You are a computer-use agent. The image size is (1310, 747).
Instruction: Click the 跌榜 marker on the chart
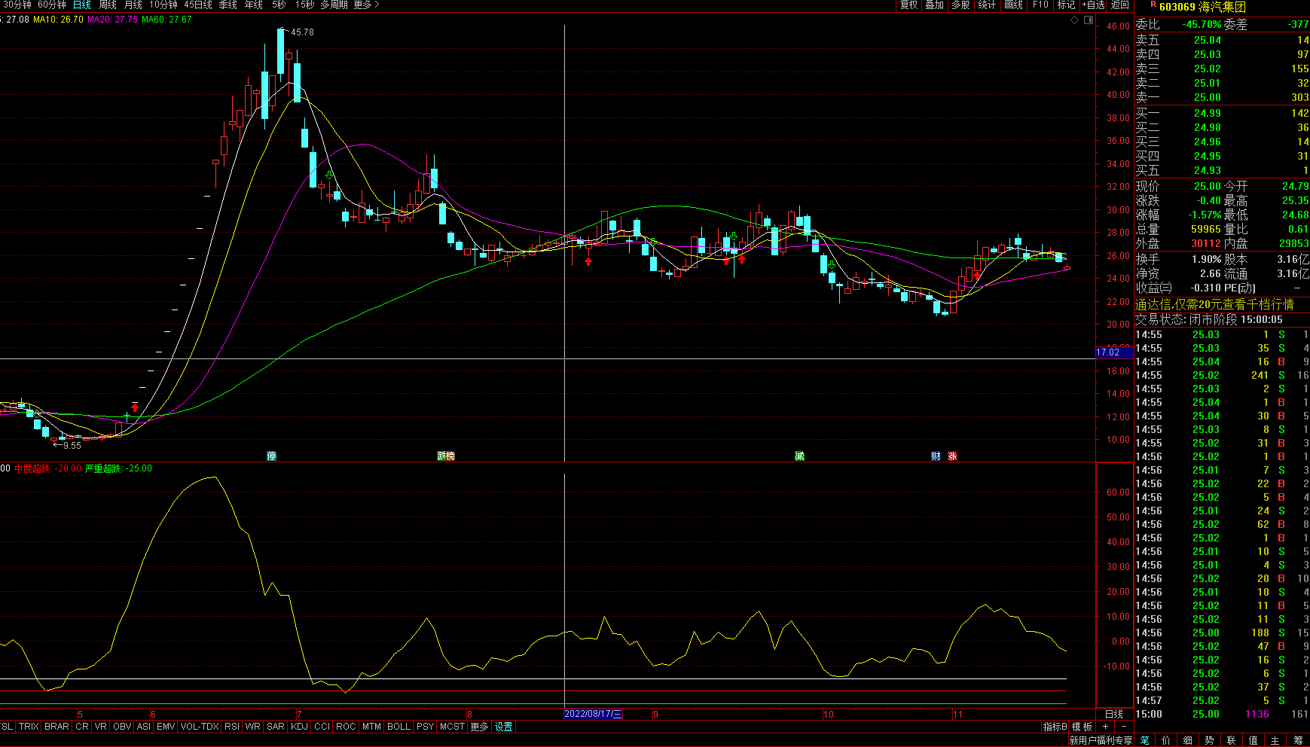pyautogui.click(x=446, y=456)
